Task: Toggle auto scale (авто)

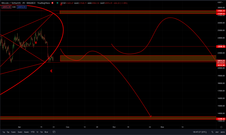Action: [x=223, y=132]
